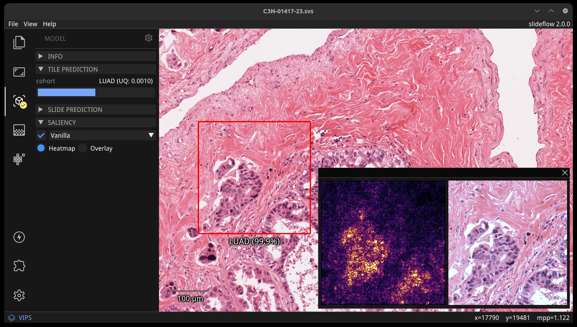Select the Heatmap radio option

coord(41,148)
